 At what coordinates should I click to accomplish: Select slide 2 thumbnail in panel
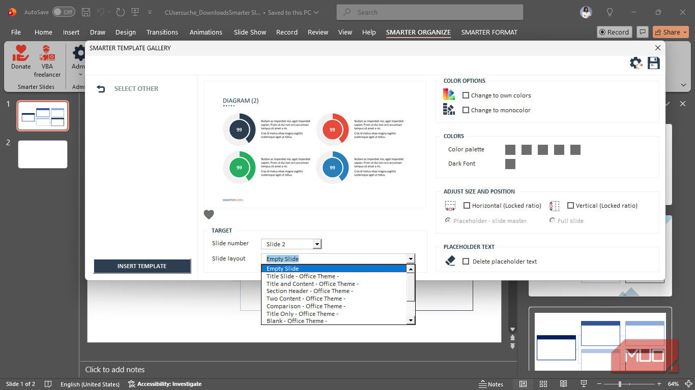coord(43,154)
